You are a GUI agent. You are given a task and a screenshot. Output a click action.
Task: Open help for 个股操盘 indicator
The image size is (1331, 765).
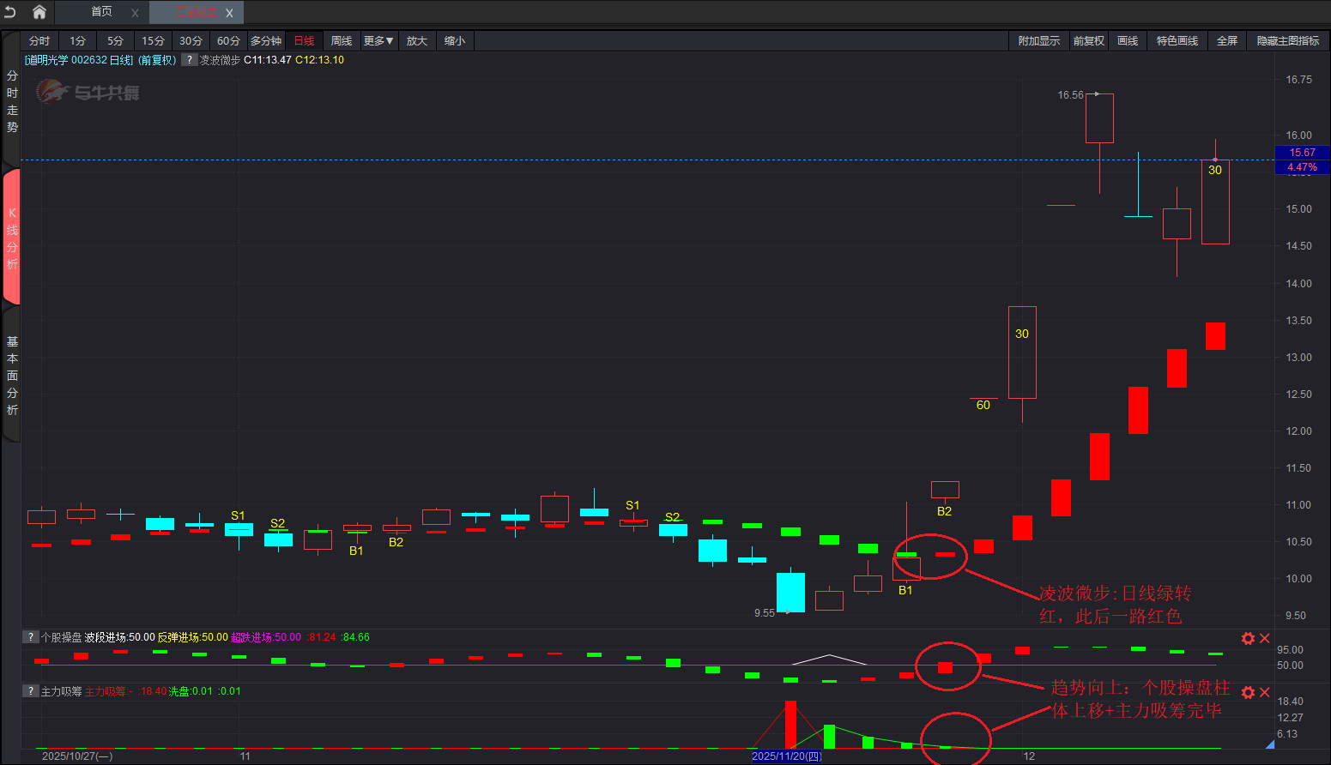(31, 637)
